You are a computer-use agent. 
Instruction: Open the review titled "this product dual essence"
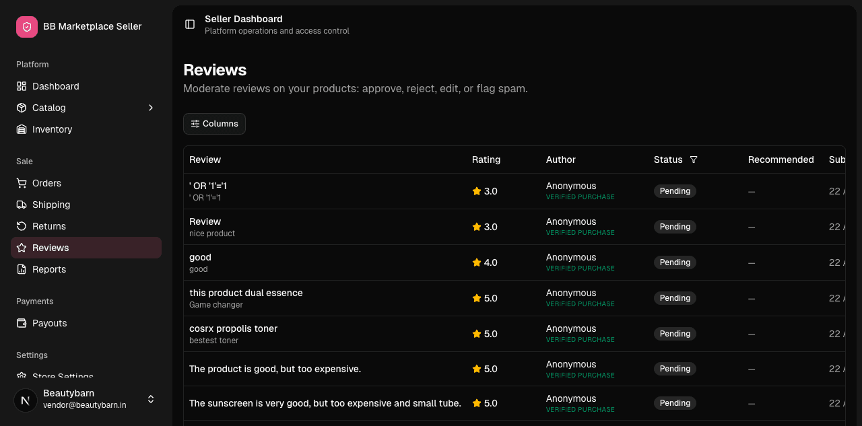pyautogui.click(x=246, y=293)
